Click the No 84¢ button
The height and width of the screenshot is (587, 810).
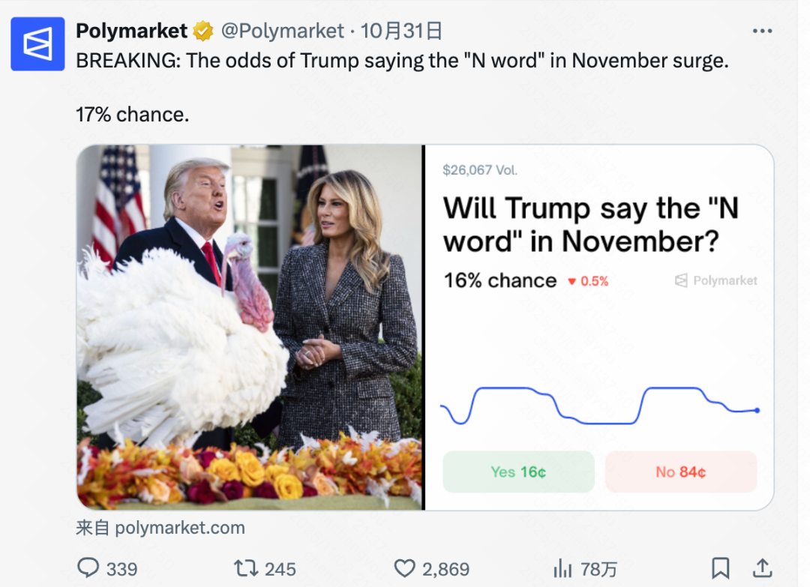681,472
